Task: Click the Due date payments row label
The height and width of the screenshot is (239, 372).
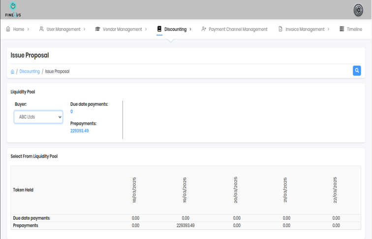Action: [x=31, y=218]
